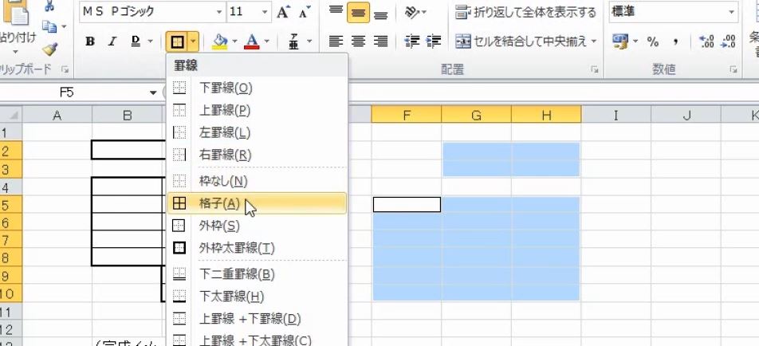Click the phonetic guide (furigana) icon
The image size is (759, 346).
[x=294, y=41]
